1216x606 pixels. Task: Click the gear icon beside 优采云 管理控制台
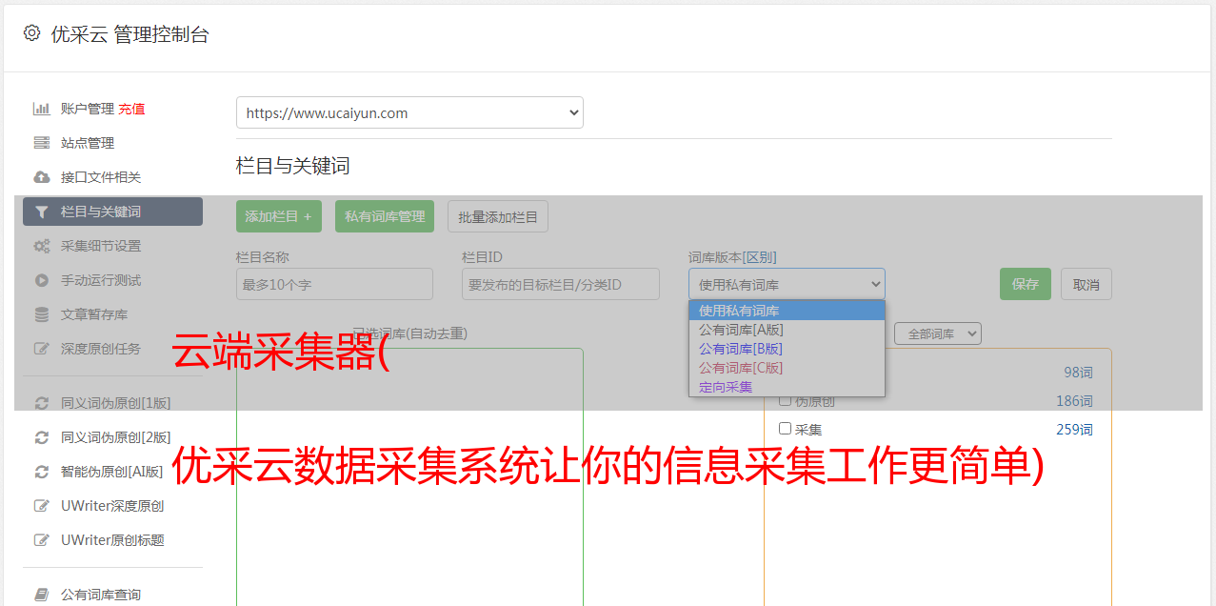pyautogui.click(x=31, y=33)
